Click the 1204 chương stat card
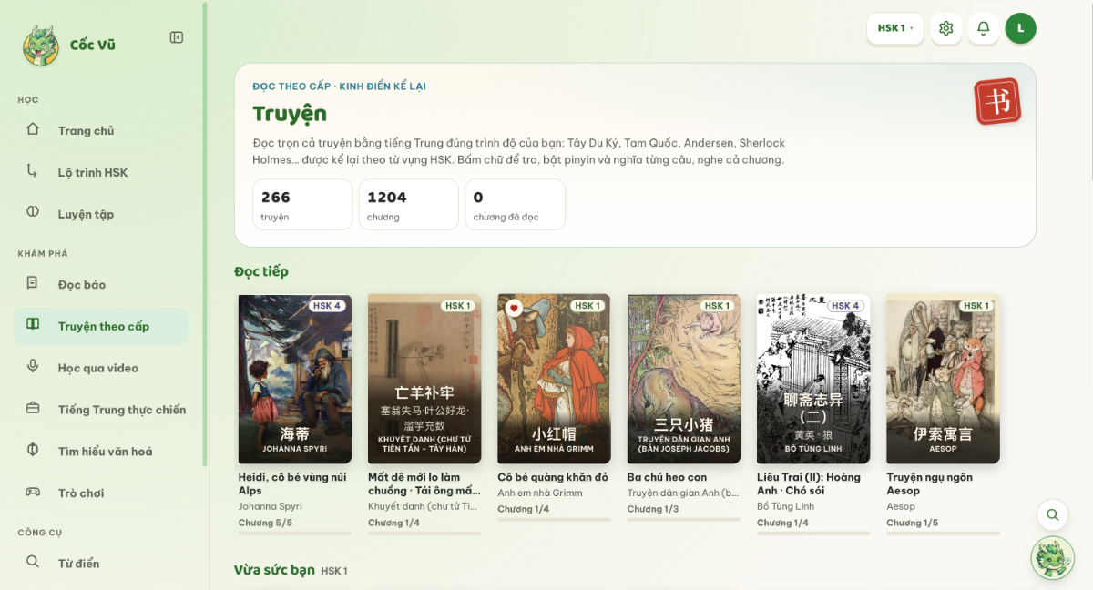 (x=409, y=204)
